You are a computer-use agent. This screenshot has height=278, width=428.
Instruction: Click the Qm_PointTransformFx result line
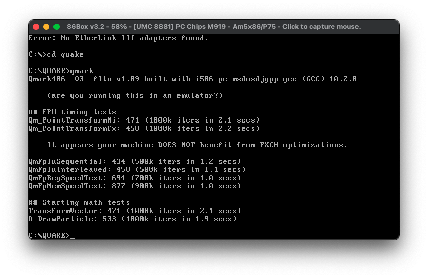coord(144,128)
